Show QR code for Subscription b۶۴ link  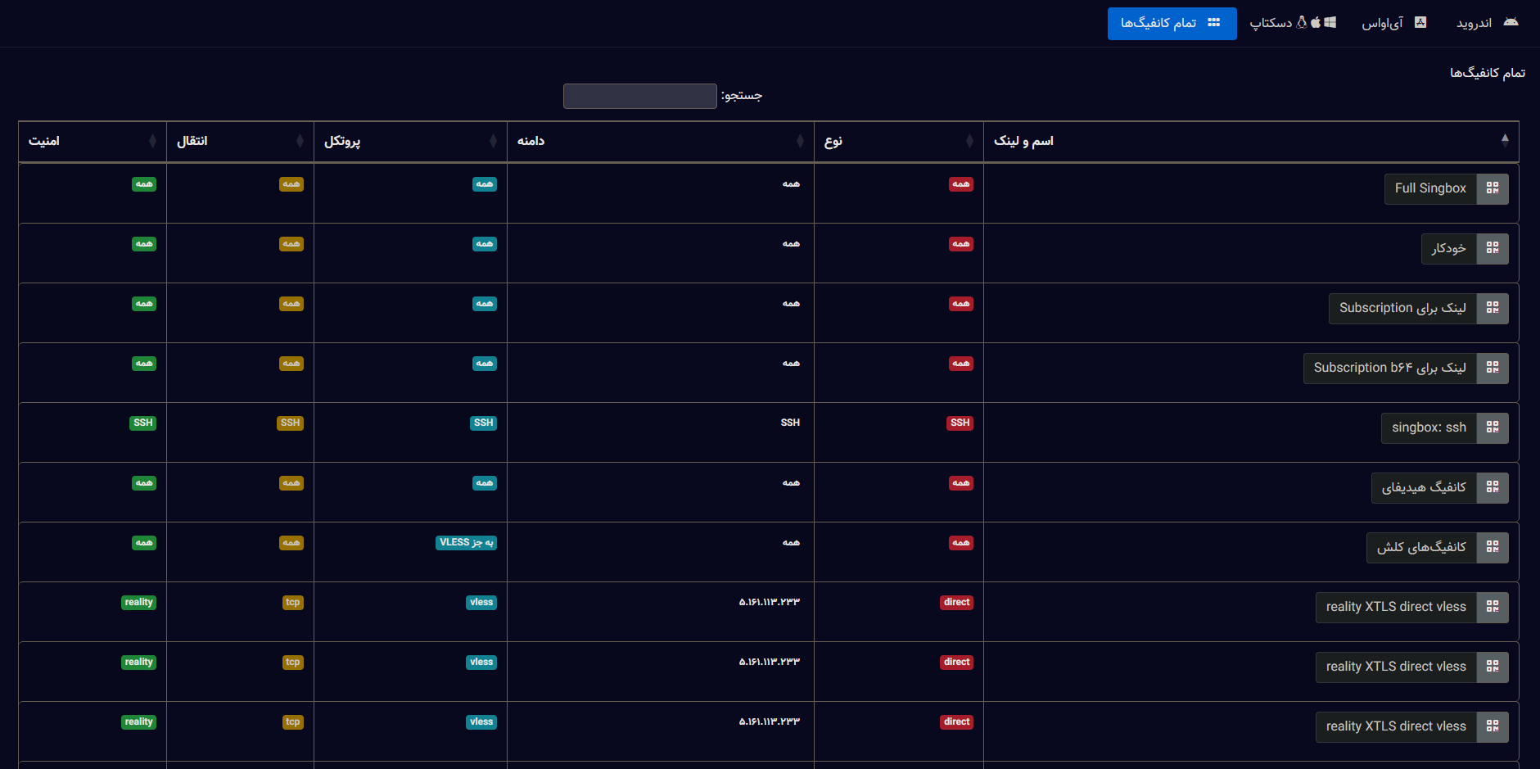1493,368
